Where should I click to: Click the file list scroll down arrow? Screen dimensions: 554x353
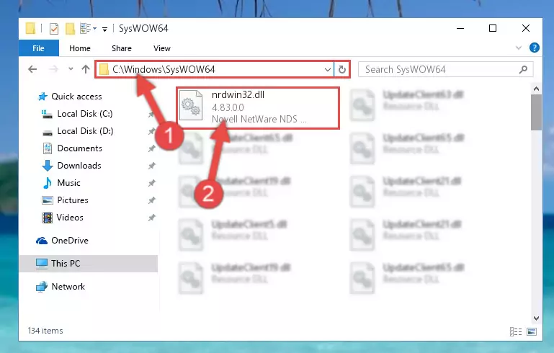pos(536,318)
